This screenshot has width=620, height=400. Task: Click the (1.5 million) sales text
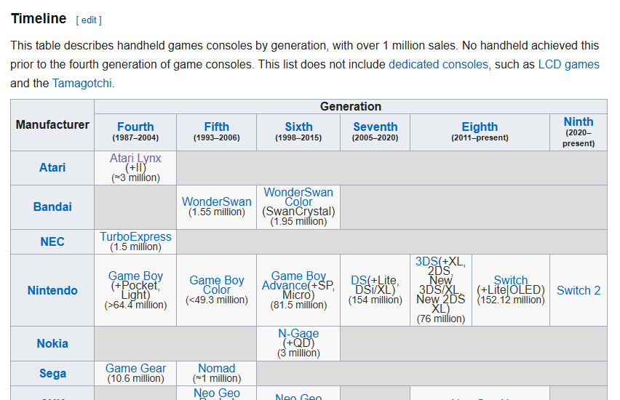pos(135,247)
